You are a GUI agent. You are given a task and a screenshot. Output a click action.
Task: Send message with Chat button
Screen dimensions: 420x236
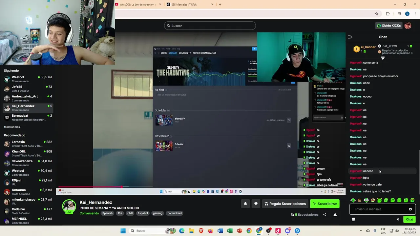click(x=409, y=220)
